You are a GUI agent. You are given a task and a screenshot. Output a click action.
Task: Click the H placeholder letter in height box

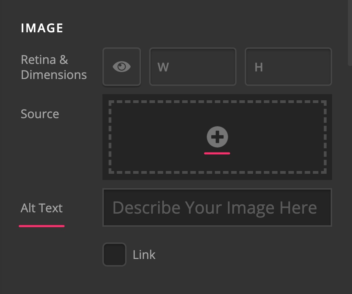pyautogui.click(x=259, y=67)
